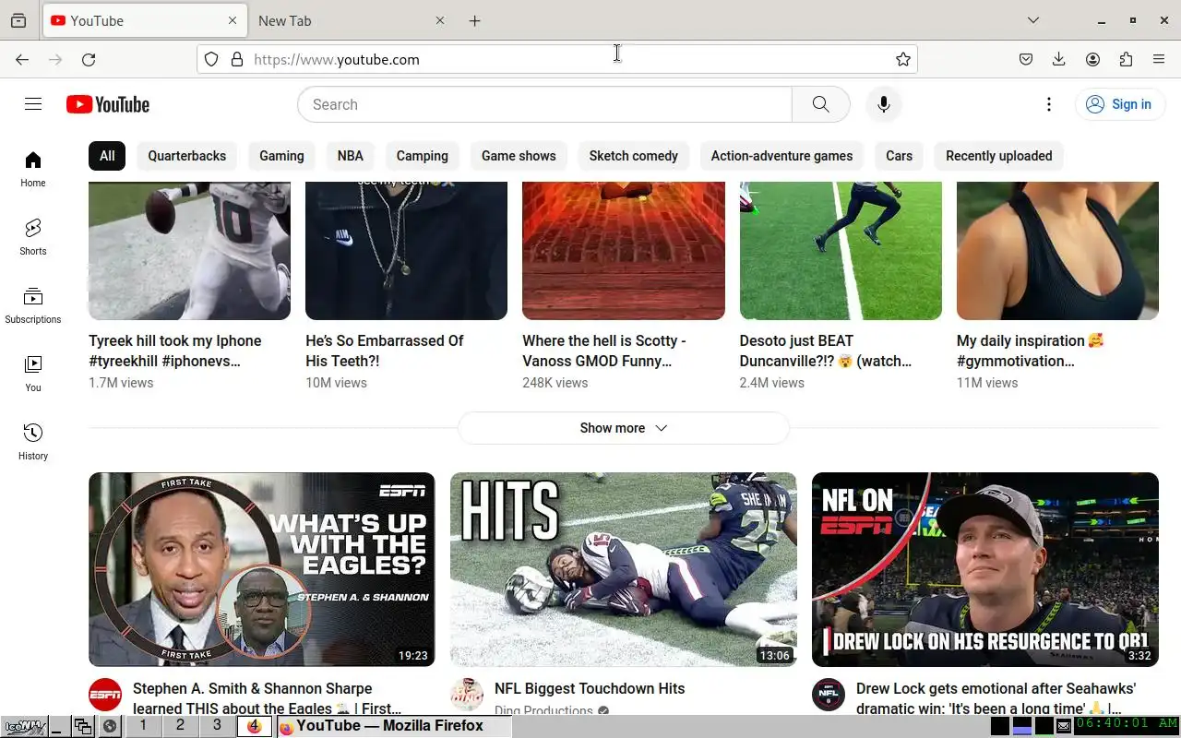Select the Cars filter chip
Image resolution: width=1181 pixels, height=738 pixels.
pyautogui.click(x=900, y=156)
